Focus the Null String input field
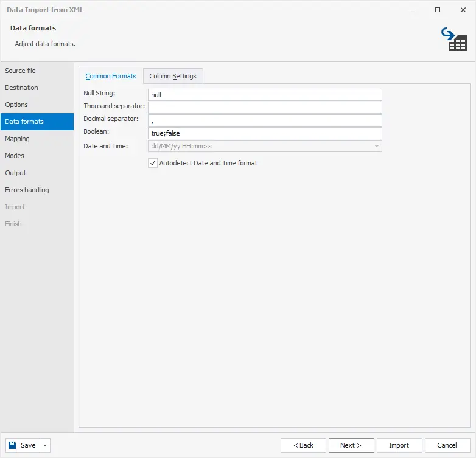This screenshot has width=476, height=458. (x=265, y=95)
